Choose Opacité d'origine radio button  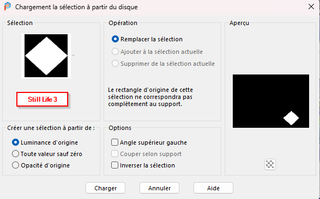tap(15, 165)
